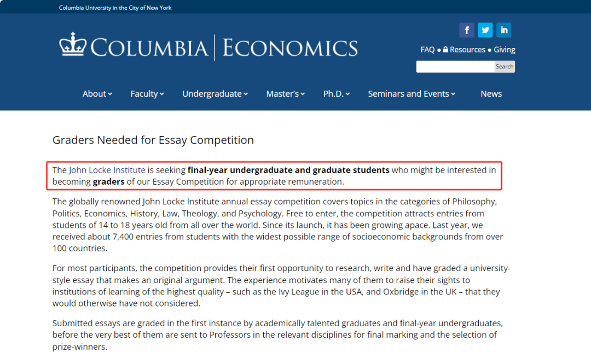Click the lock icon beside Resources
Screen dimensions: 591x359
pyautogui.click(x=445, y=49)
